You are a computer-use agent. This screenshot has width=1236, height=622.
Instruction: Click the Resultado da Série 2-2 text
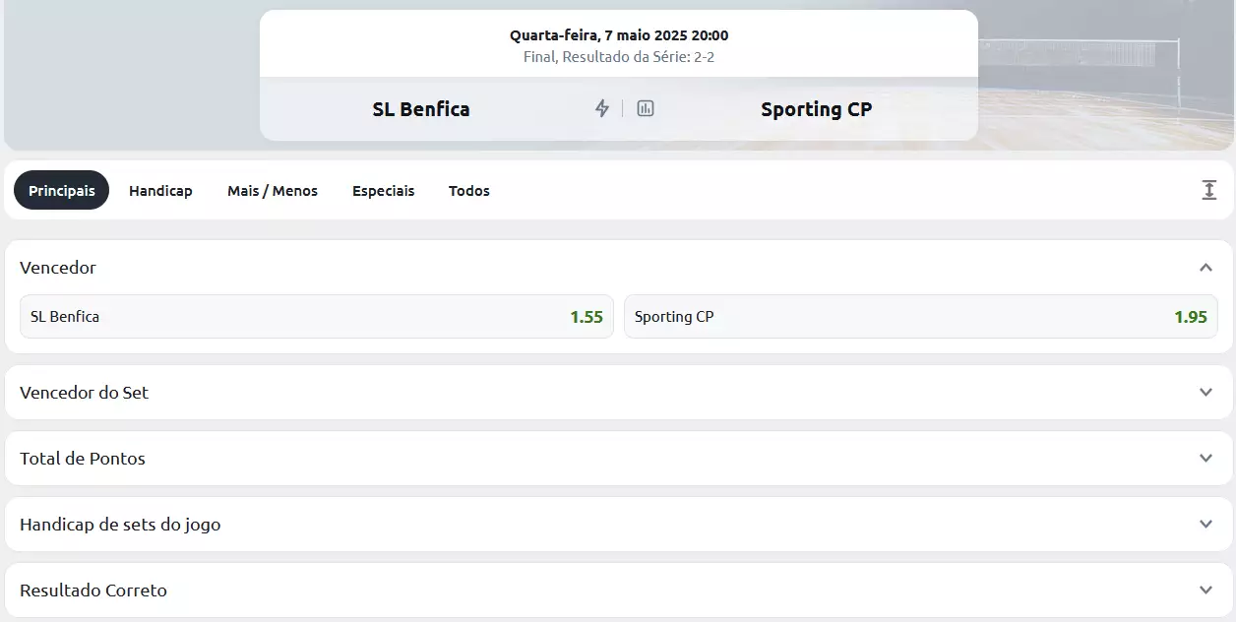[x=619, y=57]
